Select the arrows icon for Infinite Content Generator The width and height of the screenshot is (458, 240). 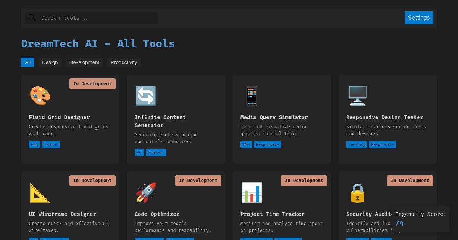(x=146, y=96)
